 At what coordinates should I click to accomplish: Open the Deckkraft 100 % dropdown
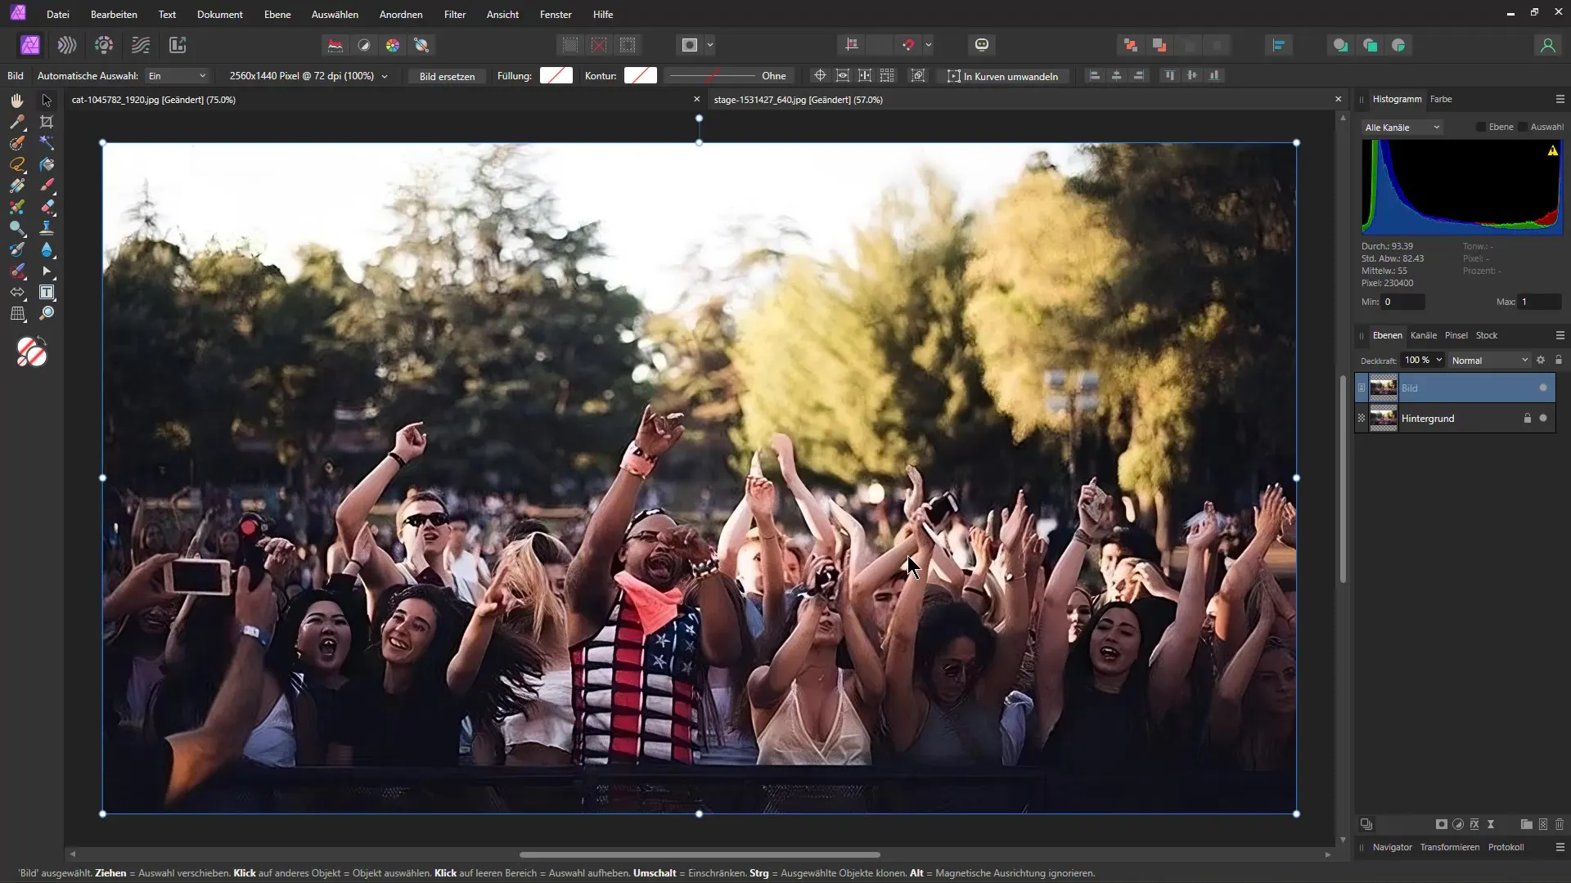click(x=1439, y=360)
